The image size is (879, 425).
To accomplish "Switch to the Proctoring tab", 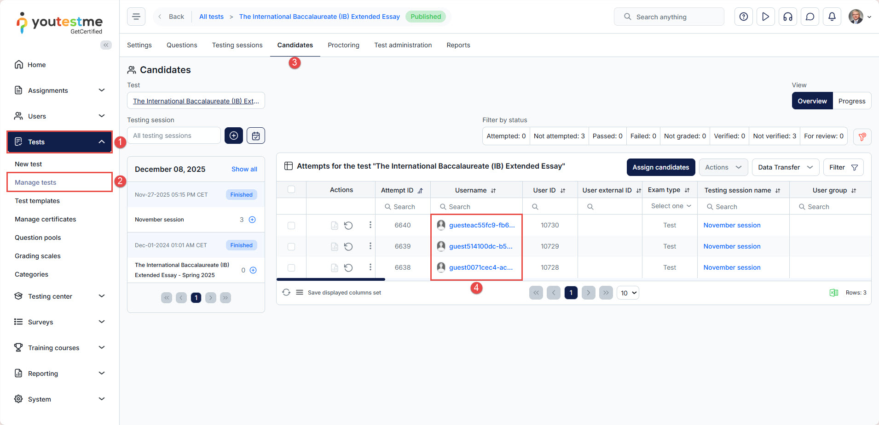I will pyautogui.click(x=343, y=45).
